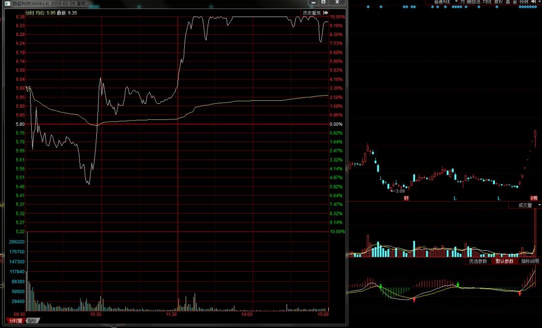Click the 叠 overlay icon in toolbar
Screen dimensions: 542x328
coord(508,2)
